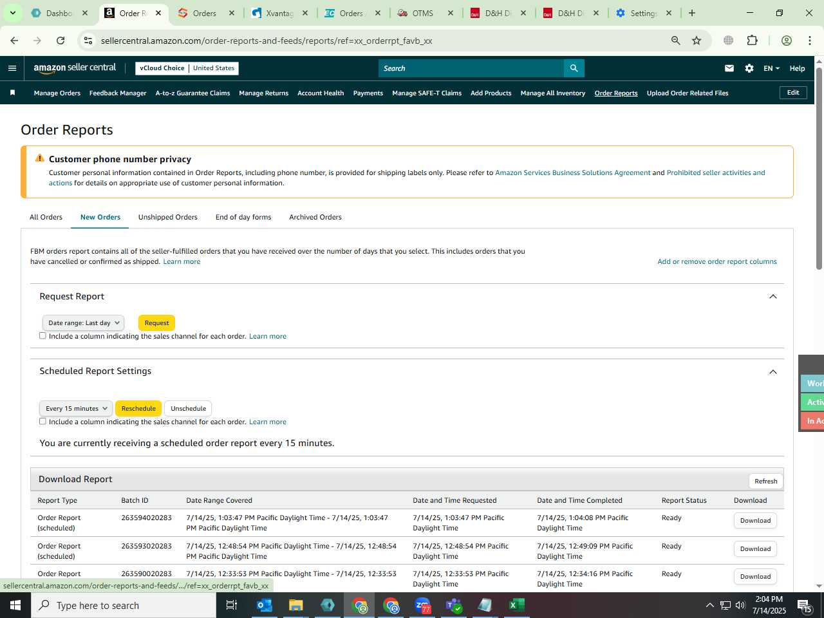Screen dimensions: 824x618
Task: Switch to the Unshipped Orders tab
Action: (167, 218)
